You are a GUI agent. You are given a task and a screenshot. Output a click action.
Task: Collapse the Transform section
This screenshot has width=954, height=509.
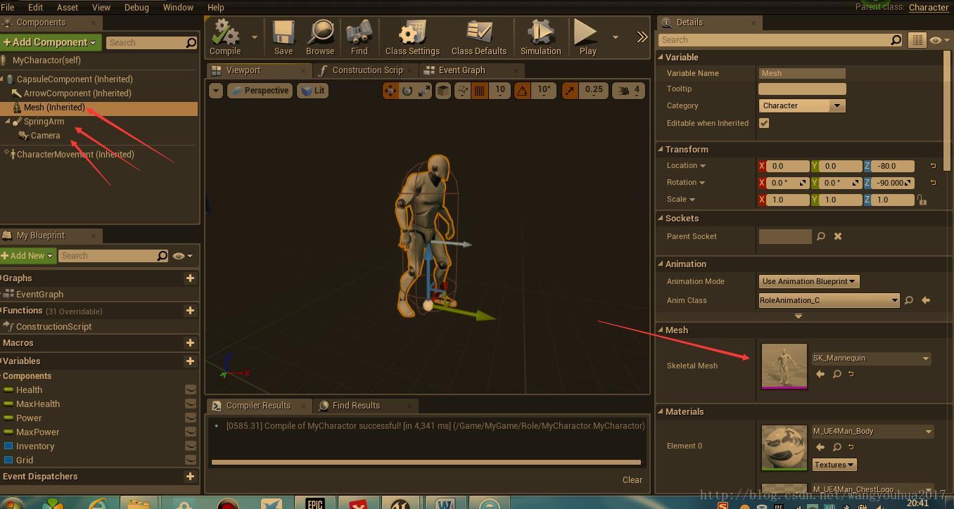[x=661, y=149]
